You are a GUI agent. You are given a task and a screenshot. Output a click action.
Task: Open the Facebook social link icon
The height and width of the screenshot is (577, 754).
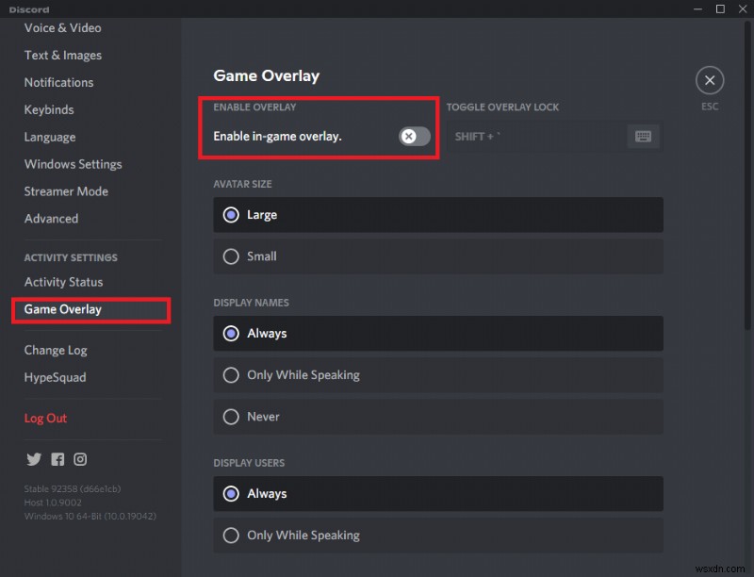tap(57, 459)
